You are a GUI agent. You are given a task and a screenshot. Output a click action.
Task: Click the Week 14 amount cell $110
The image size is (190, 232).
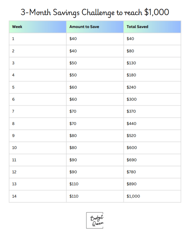95,196
